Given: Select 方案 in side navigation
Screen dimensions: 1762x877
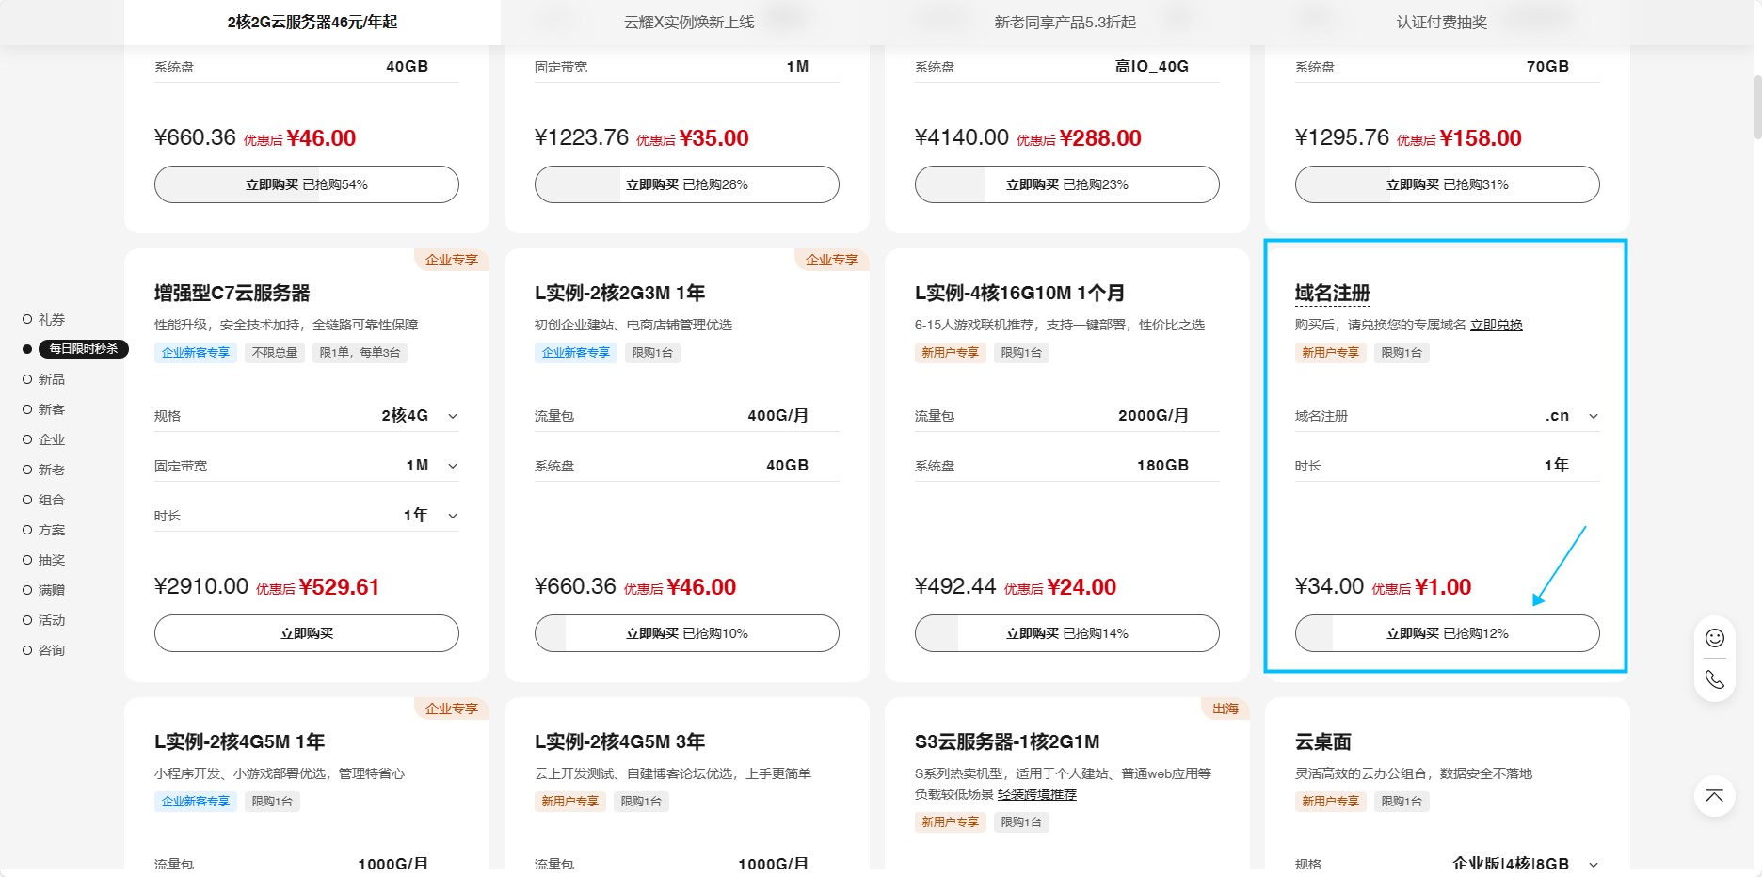Looking at the screenshot, I should point(44,530).
